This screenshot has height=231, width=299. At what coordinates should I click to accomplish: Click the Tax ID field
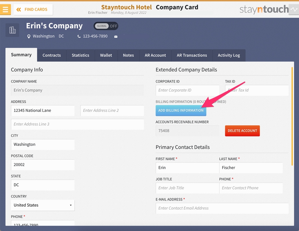click(257, 90)
